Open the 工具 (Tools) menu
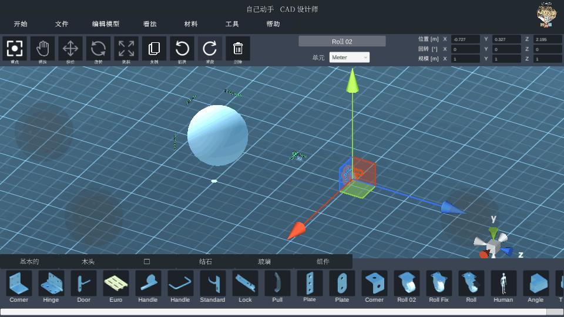This screenshot has width=564, height=317. click(232, 24)
